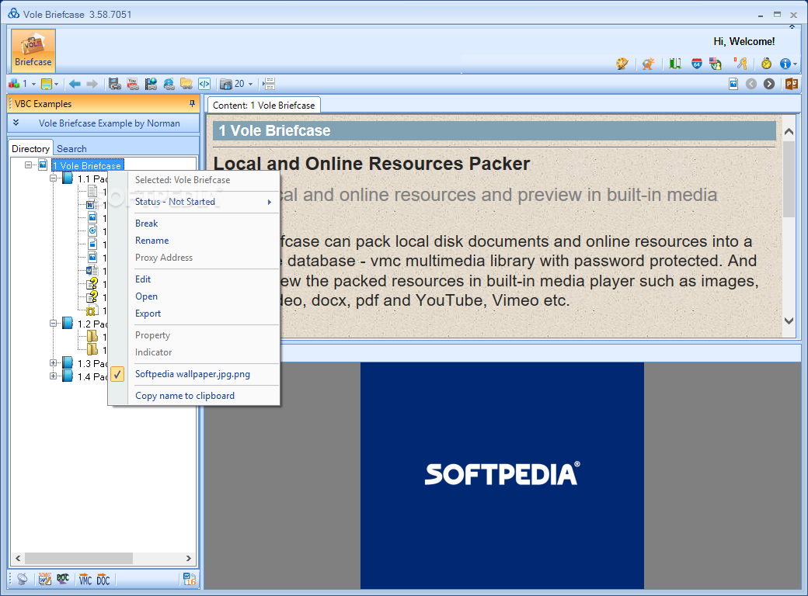
Task: Click the keys registration icon
Action: 741,64
